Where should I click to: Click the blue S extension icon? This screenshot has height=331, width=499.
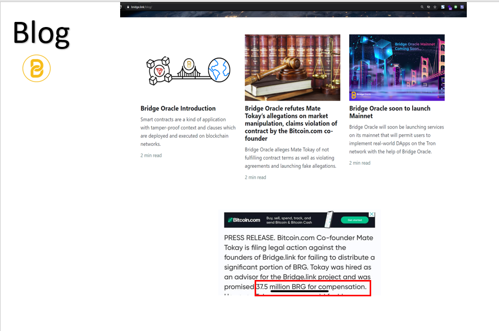[443, 7]
